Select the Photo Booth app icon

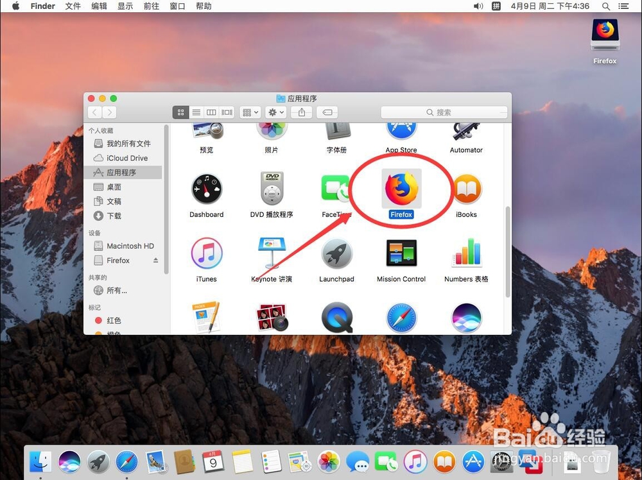[272, 318]
